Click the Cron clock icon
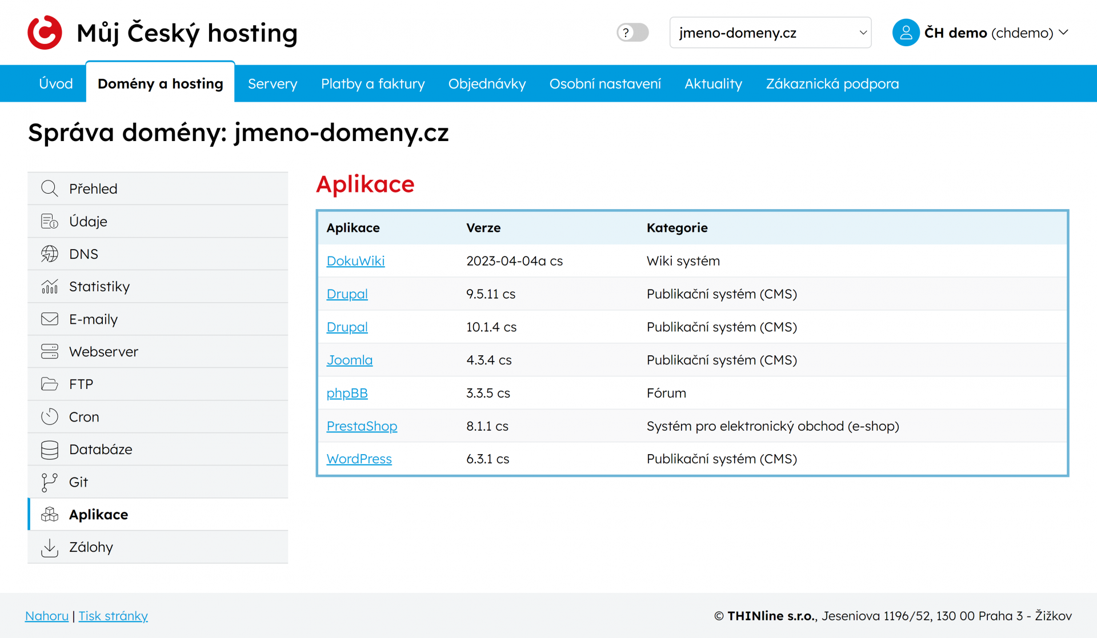The image size is (1097, 638). (x=50, y=416)
